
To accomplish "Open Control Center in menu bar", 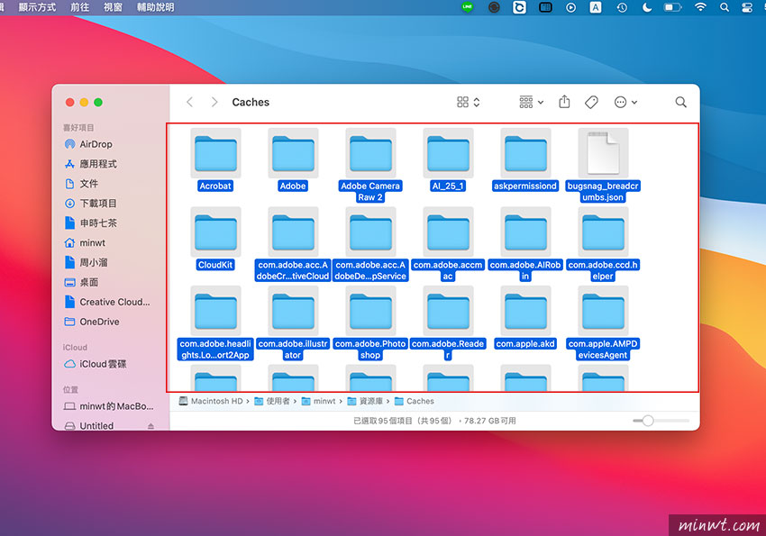I will pos(747,7).
